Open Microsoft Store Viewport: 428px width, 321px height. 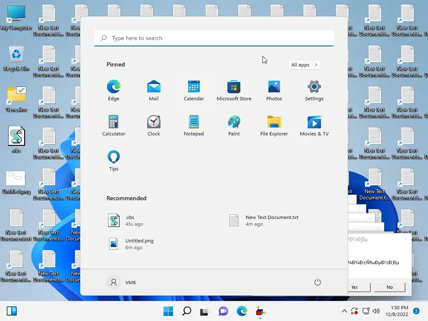(234, 90)
